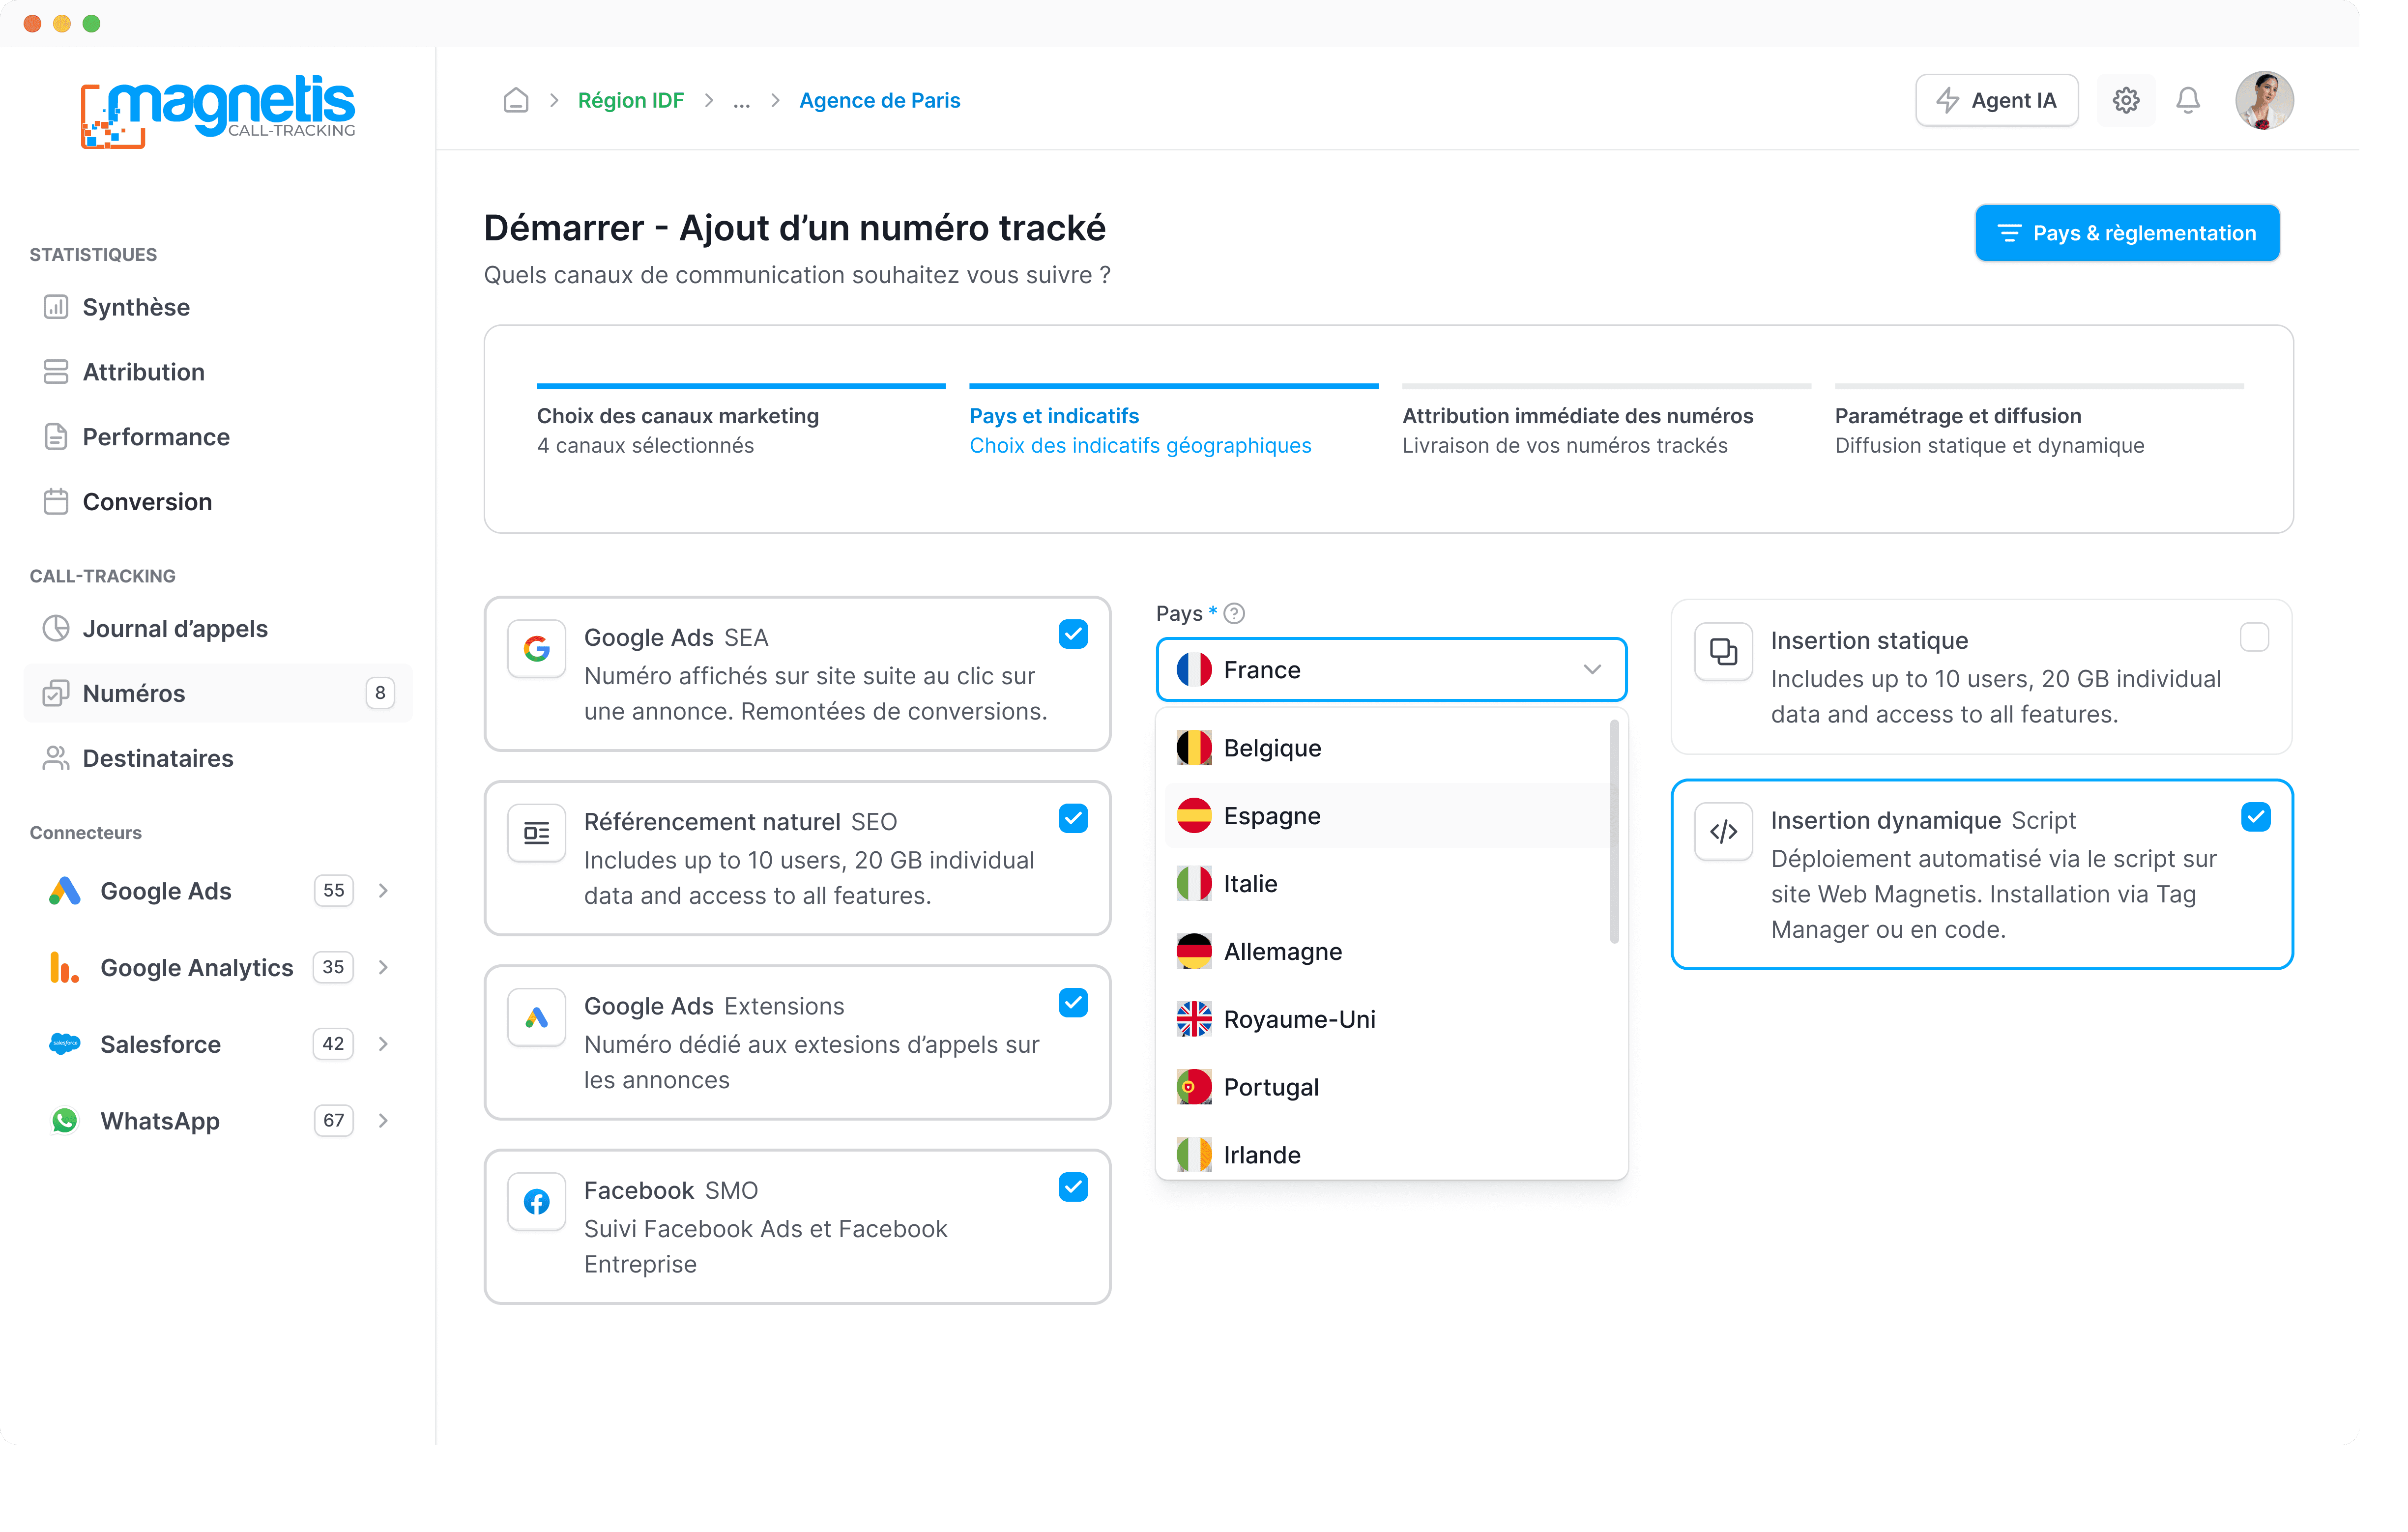This screenshot has height=1532, width=2408.
Task: Click the Pays & règlementation button
Action: click(2126, 233)
